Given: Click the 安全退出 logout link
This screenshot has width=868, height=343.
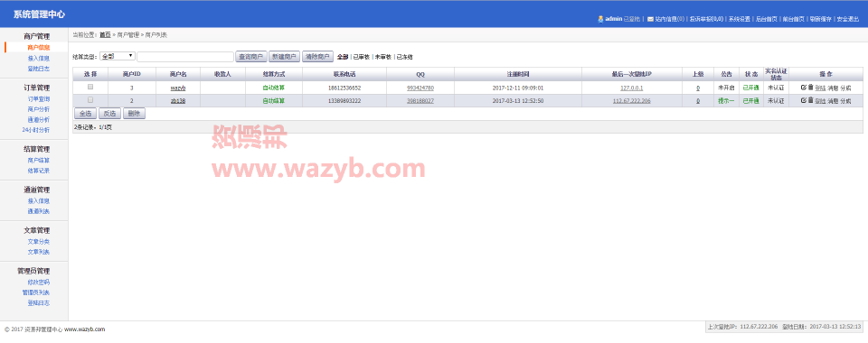Looking at the screenshot, I should click(x=847, y=19).
